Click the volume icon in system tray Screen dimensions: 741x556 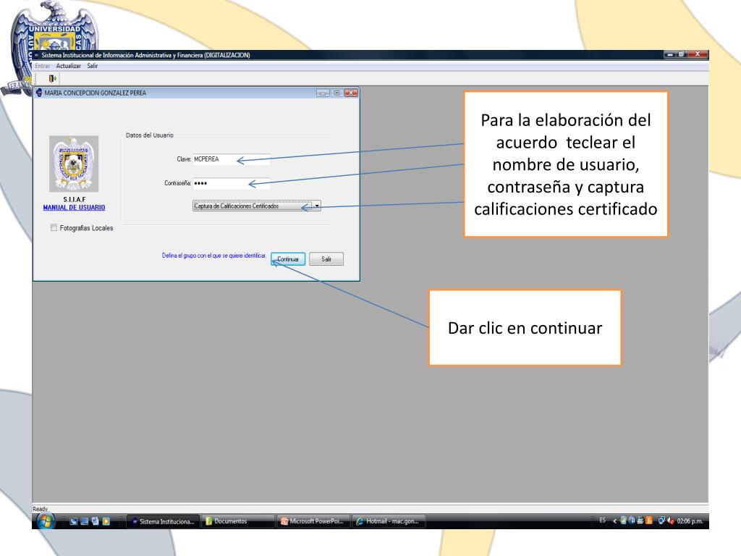click(x=669, y=521)
